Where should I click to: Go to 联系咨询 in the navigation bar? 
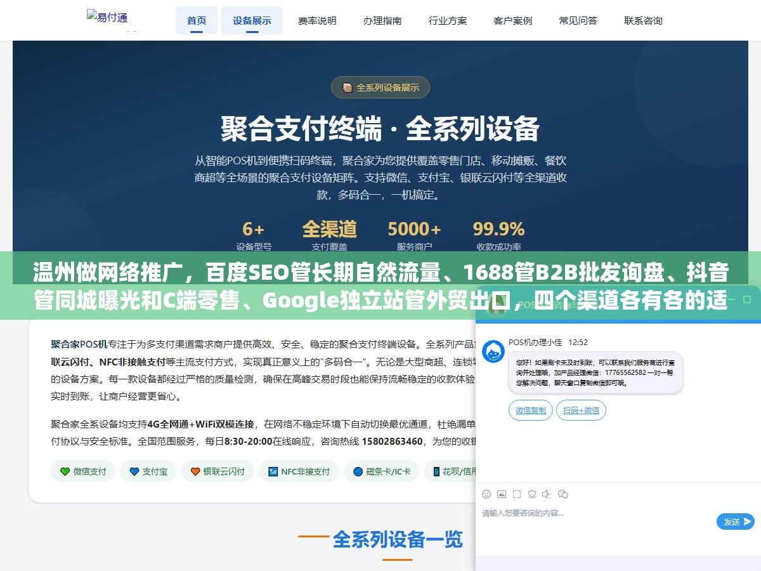(x=643, y=20)
